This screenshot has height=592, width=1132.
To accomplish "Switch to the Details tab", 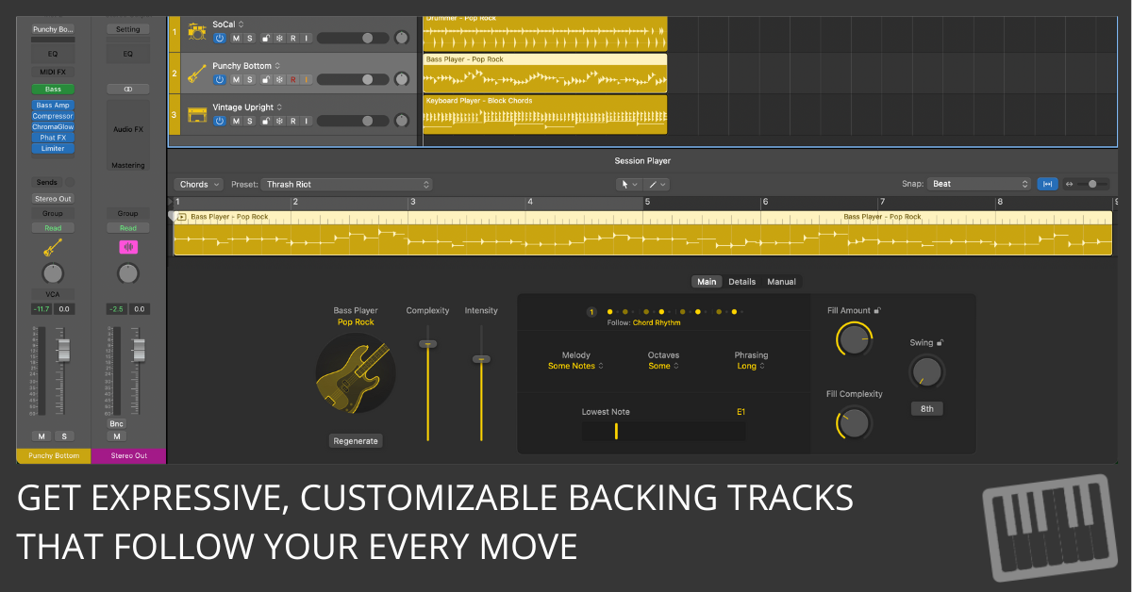I will 741,282.
